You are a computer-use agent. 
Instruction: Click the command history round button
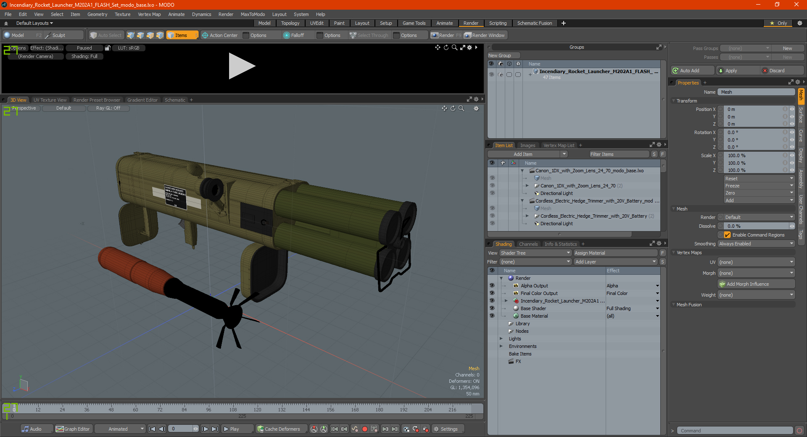coord(799,431)
